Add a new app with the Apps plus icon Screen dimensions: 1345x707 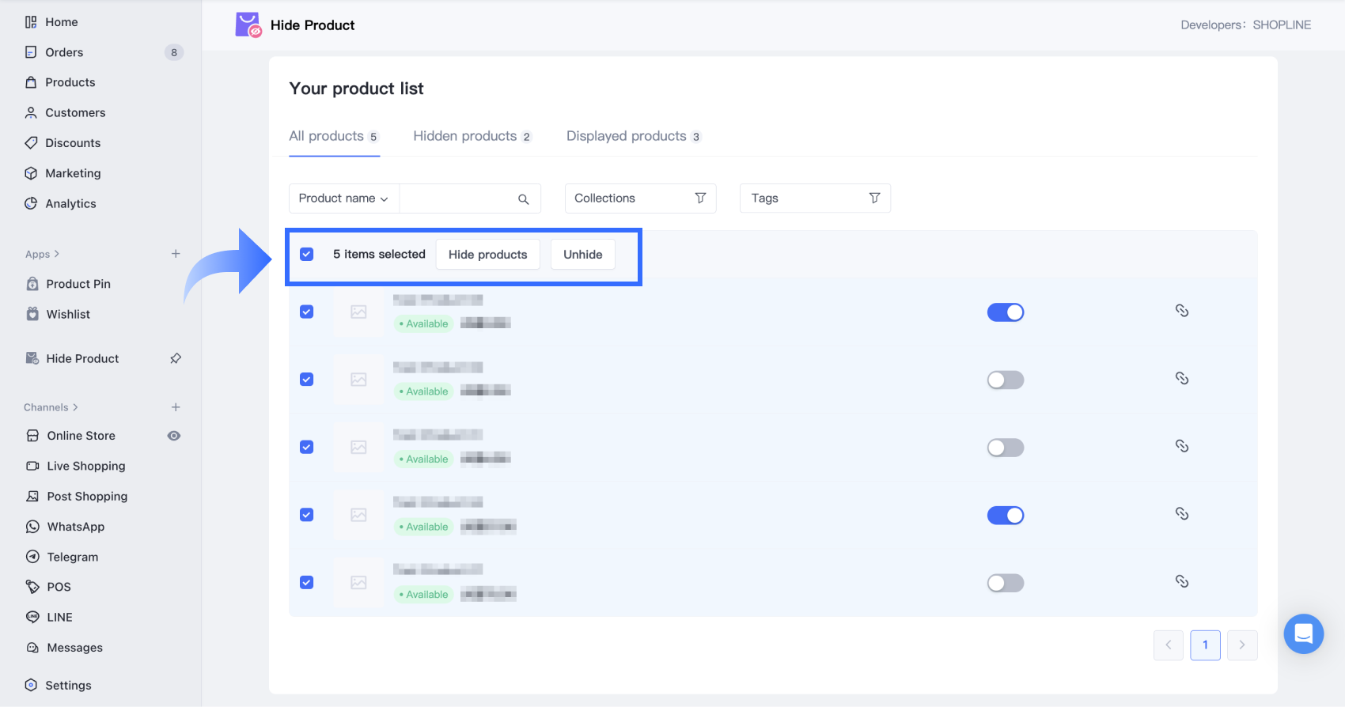tap(176, 254)
